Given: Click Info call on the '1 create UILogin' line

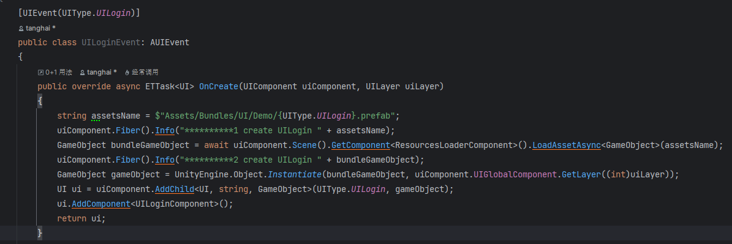Looking at the screenshot, I should pos(165,130).
